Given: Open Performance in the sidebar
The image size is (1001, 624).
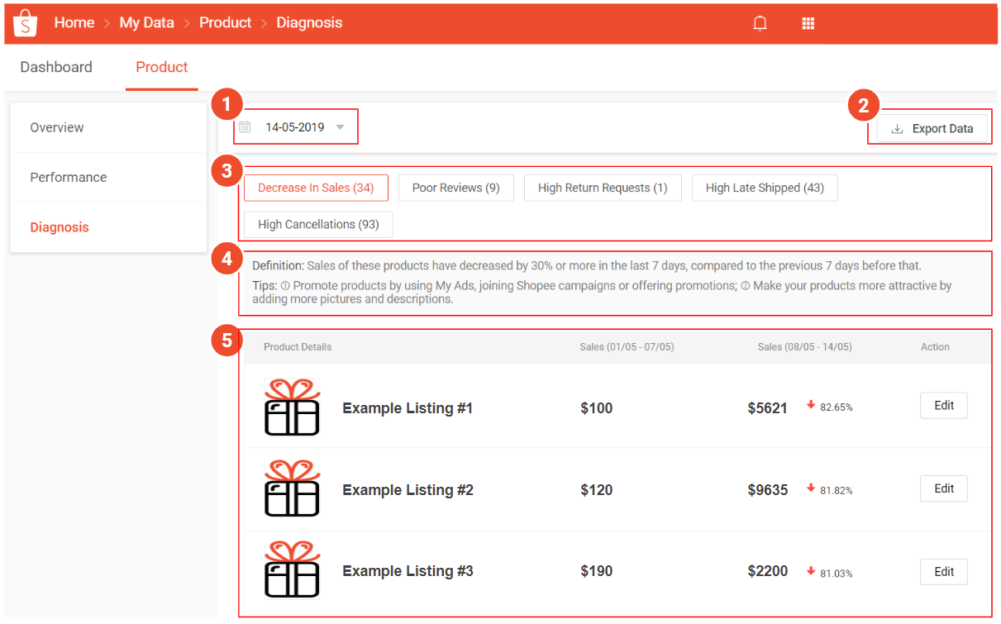Looking at the screenshot, I should pyautogui.click(x=68, y=177).
